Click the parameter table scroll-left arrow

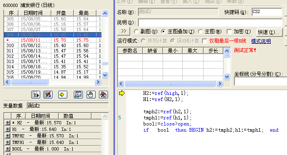click(x=121, y=84)
